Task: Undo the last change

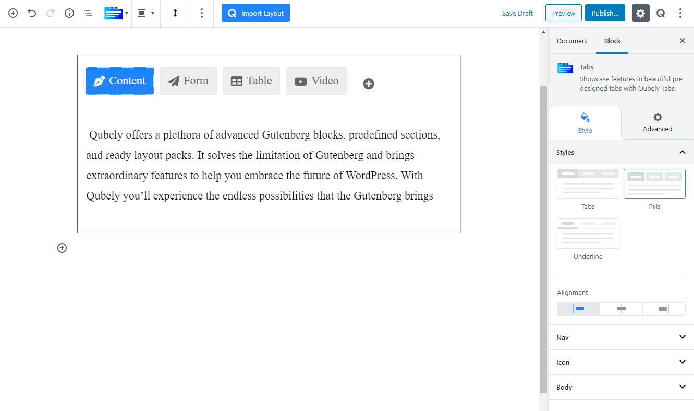Action: tap(32, 13)
